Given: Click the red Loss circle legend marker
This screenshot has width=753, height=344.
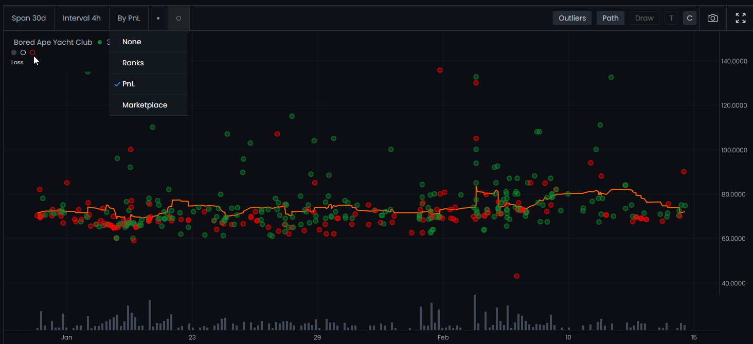Looking at the screenshot, I should click(32, 52).
